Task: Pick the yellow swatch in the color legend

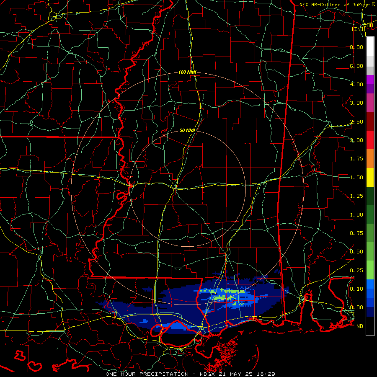Action: [370, 177]
